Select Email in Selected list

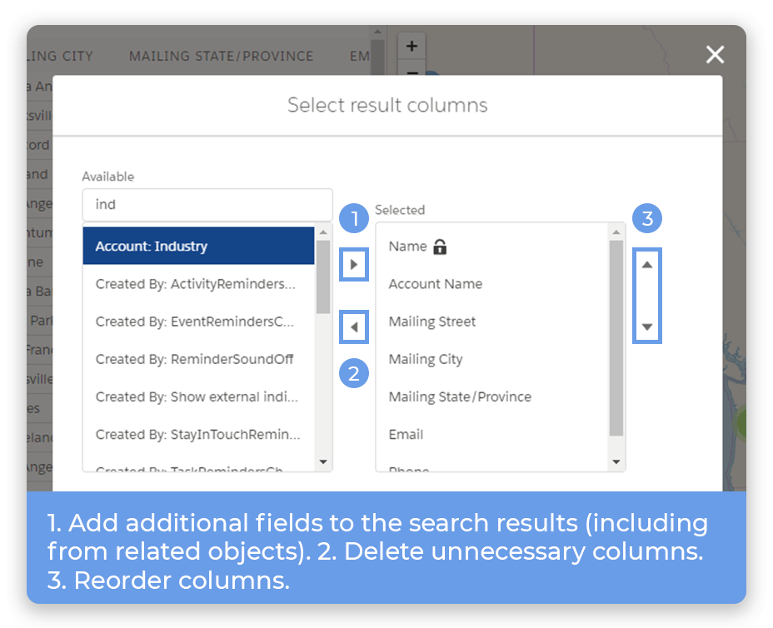(492, 434)
